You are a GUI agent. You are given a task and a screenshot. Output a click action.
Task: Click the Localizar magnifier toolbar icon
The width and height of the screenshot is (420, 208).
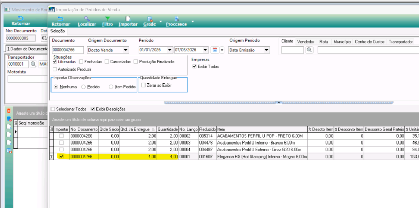click(x=87, y=19)
